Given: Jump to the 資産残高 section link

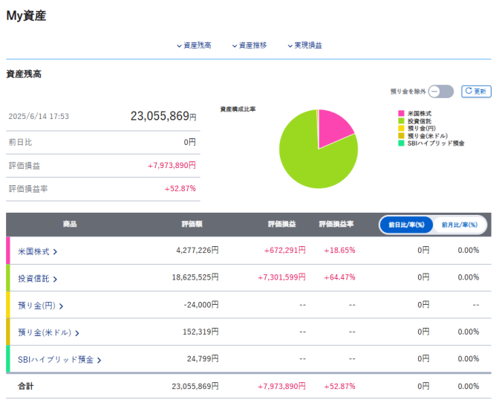Looking at the screenshot, I should tap(194, 45).
